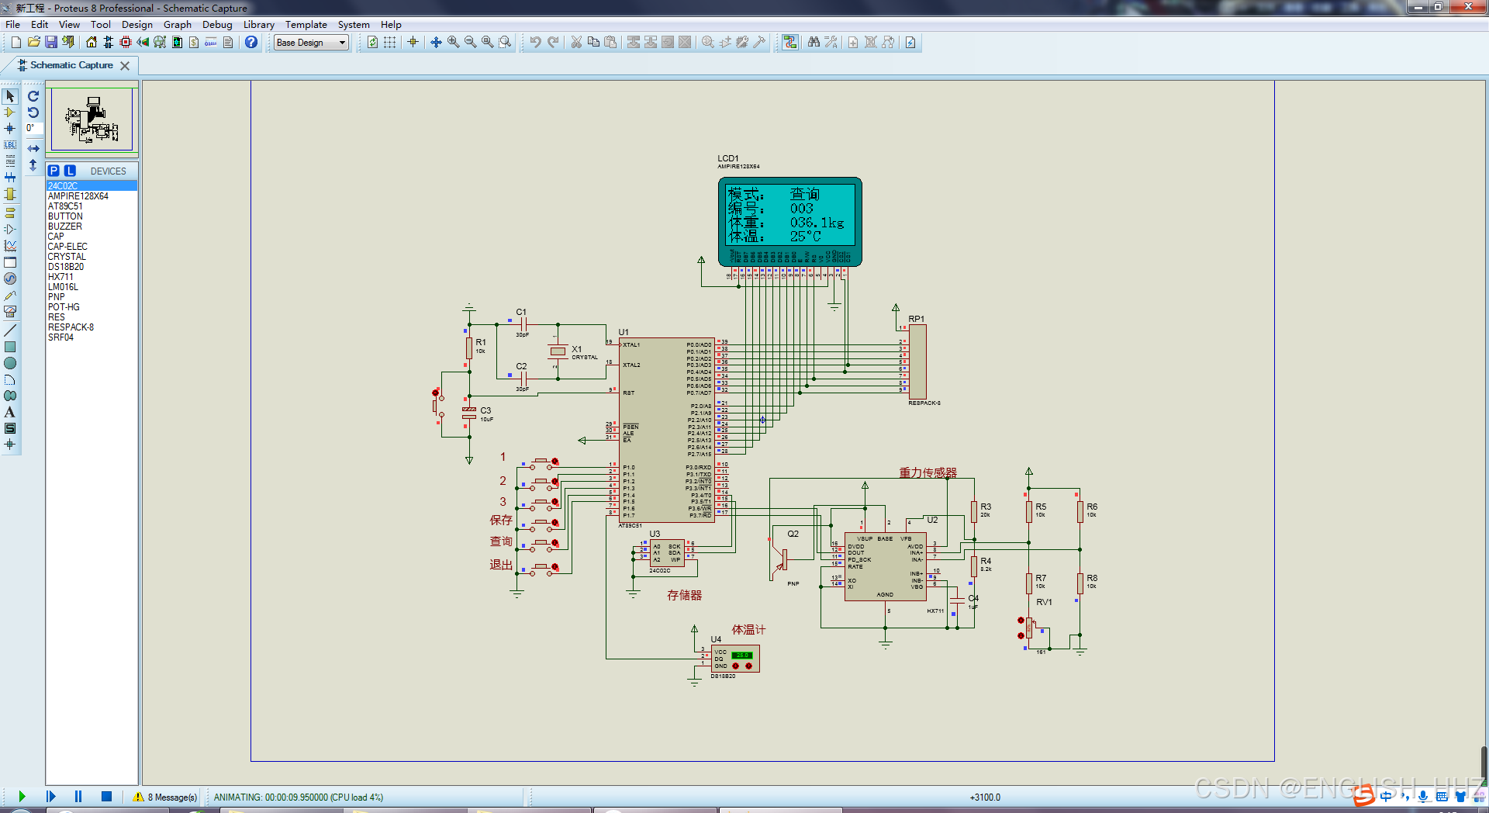Select the Wire Label mode tool
Image resolution: width=1489 pixels, height=813 pixels.
point(10,145)
